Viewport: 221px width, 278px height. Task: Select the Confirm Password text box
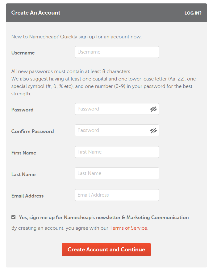coord(112,130)
